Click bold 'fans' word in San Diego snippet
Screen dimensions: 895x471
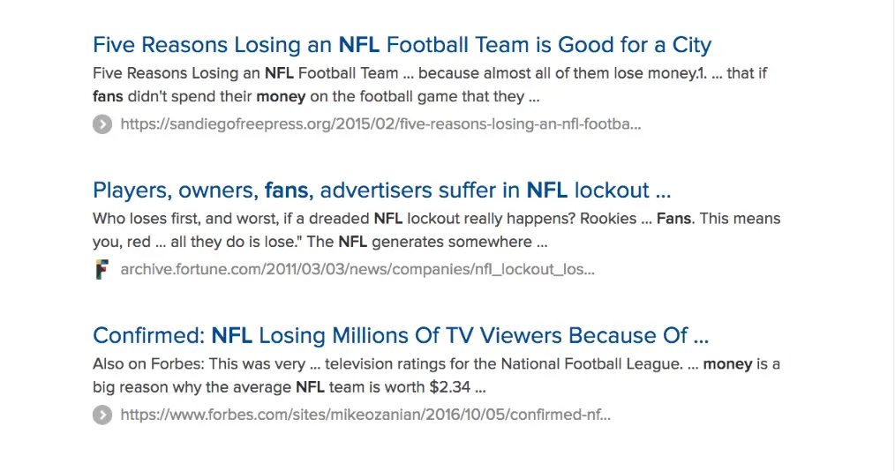point(108,96)
